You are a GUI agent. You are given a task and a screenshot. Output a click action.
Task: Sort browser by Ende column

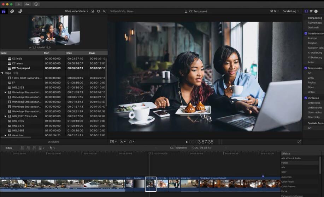click(77, 53)
